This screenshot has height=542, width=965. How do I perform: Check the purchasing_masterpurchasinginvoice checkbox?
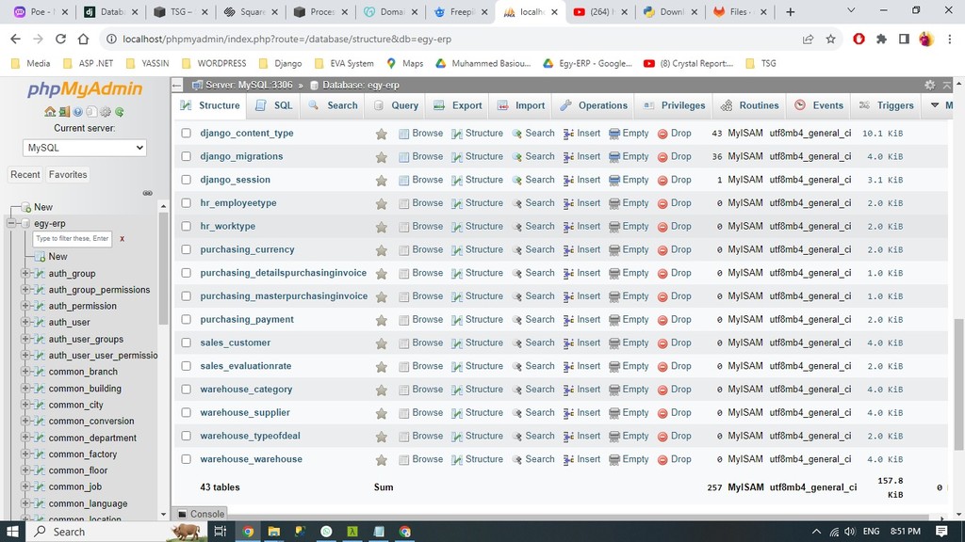coord(186,296)
